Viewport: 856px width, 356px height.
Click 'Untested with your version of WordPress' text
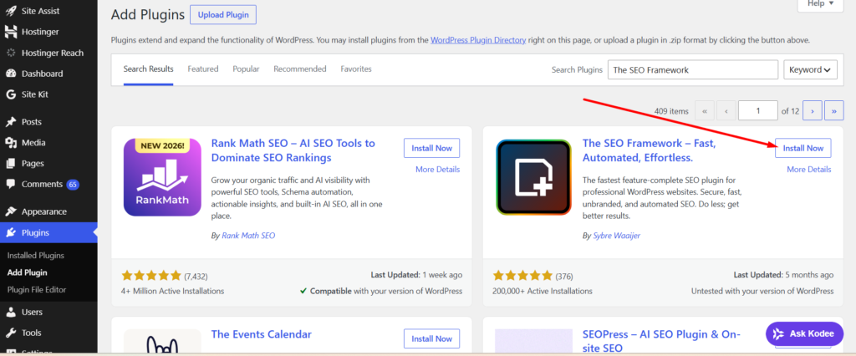click(x=762, y=291)
